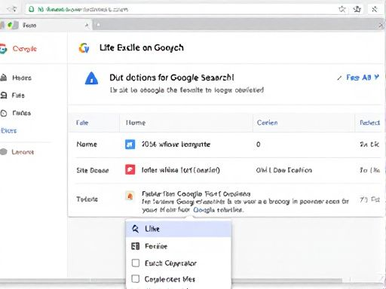Click the home icon beside Hedre
This screenshot has width=386, height=289.
(x=3, y=78)
